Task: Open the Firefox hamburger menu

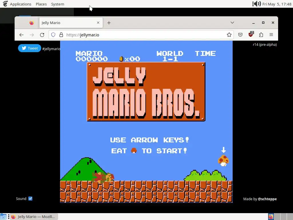Action: coord(271,35)
